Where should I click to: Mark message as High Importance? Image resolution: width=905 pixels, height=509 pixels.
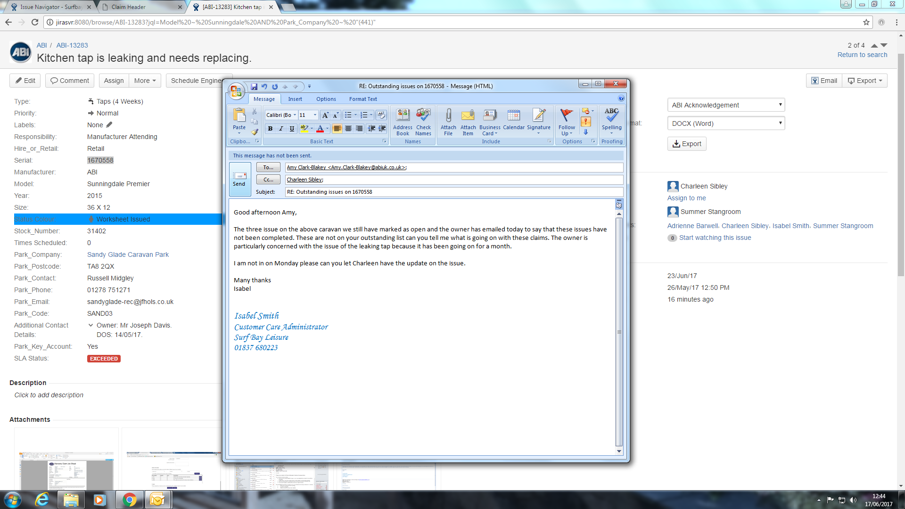(586, 122)
